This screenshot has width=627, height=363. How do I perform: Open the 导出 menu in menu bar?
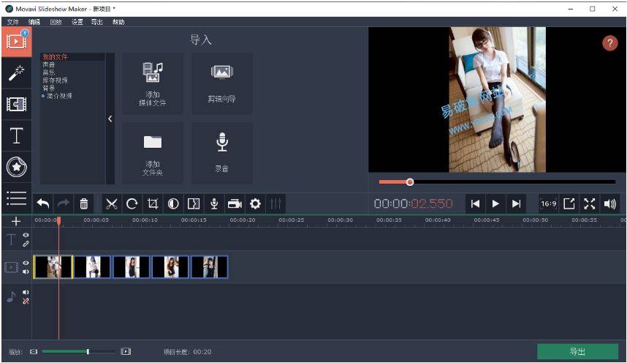pos(97,22)
